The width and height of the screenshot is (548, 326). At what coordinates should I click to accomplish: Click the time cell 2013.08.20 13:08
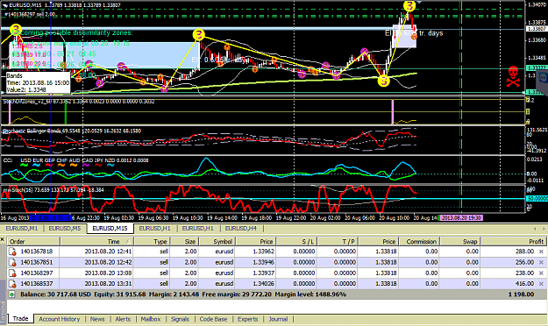point(108,273)
